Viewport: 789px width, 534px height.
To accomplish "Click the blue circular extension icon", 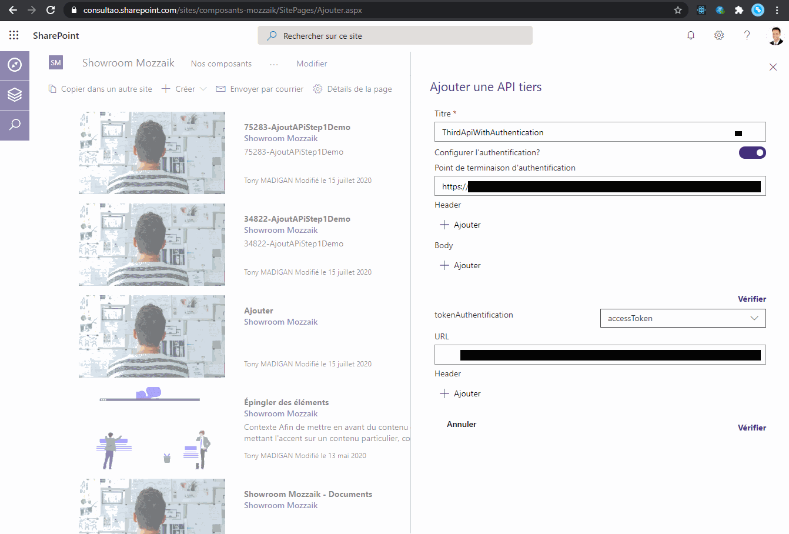I will (758, 10).
